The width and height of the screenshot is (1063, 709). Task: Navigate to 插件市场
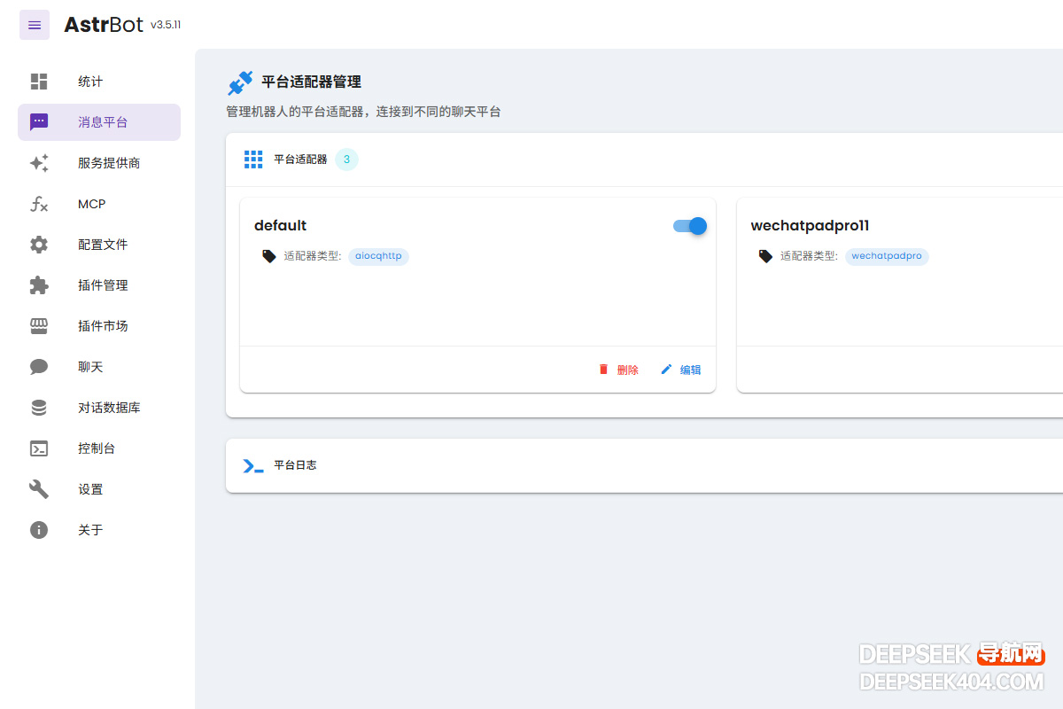point(99,326)
